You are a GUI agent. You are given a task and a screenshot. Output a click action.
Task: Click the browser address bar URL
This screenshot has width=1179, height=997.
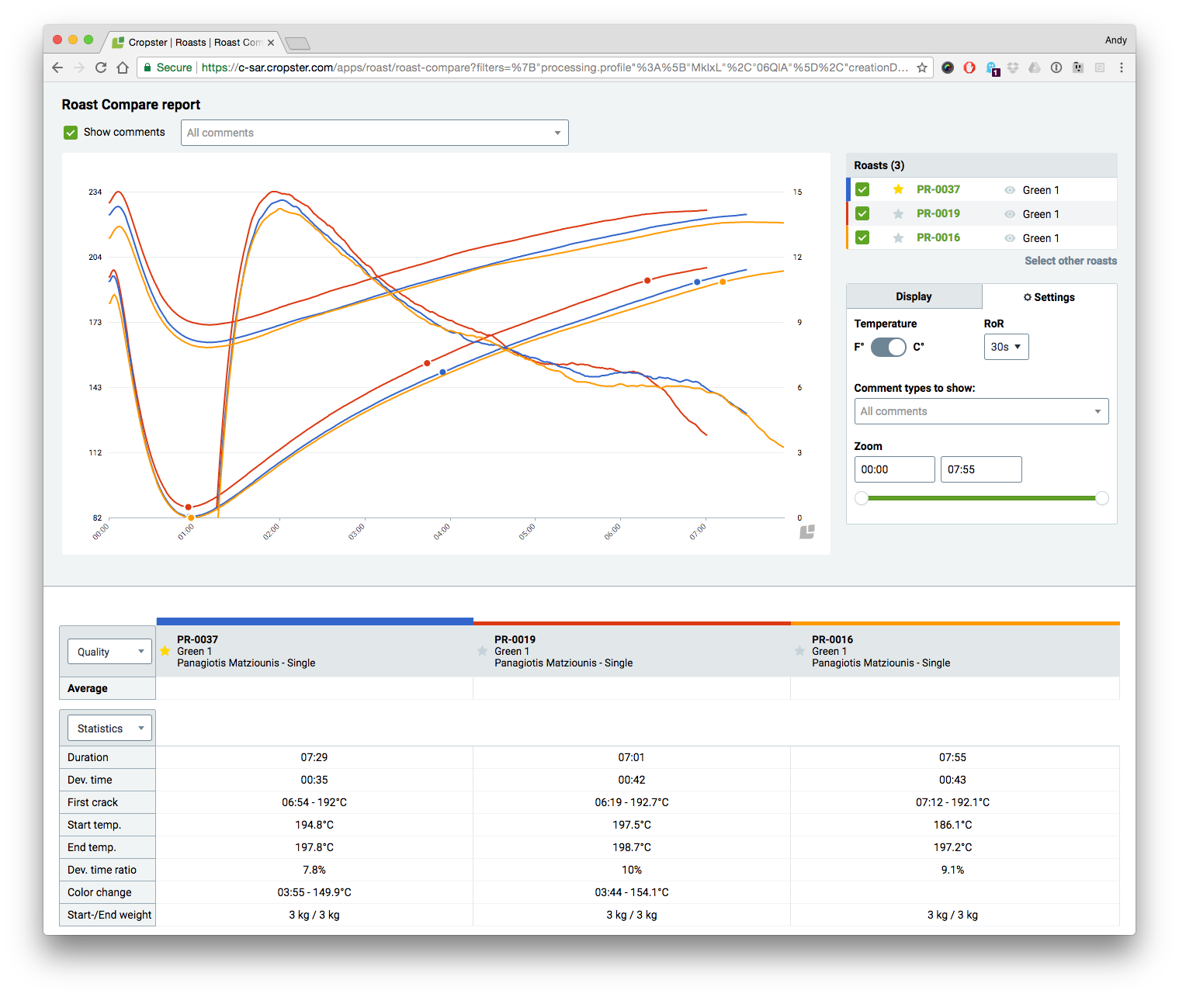pos(554,68)
